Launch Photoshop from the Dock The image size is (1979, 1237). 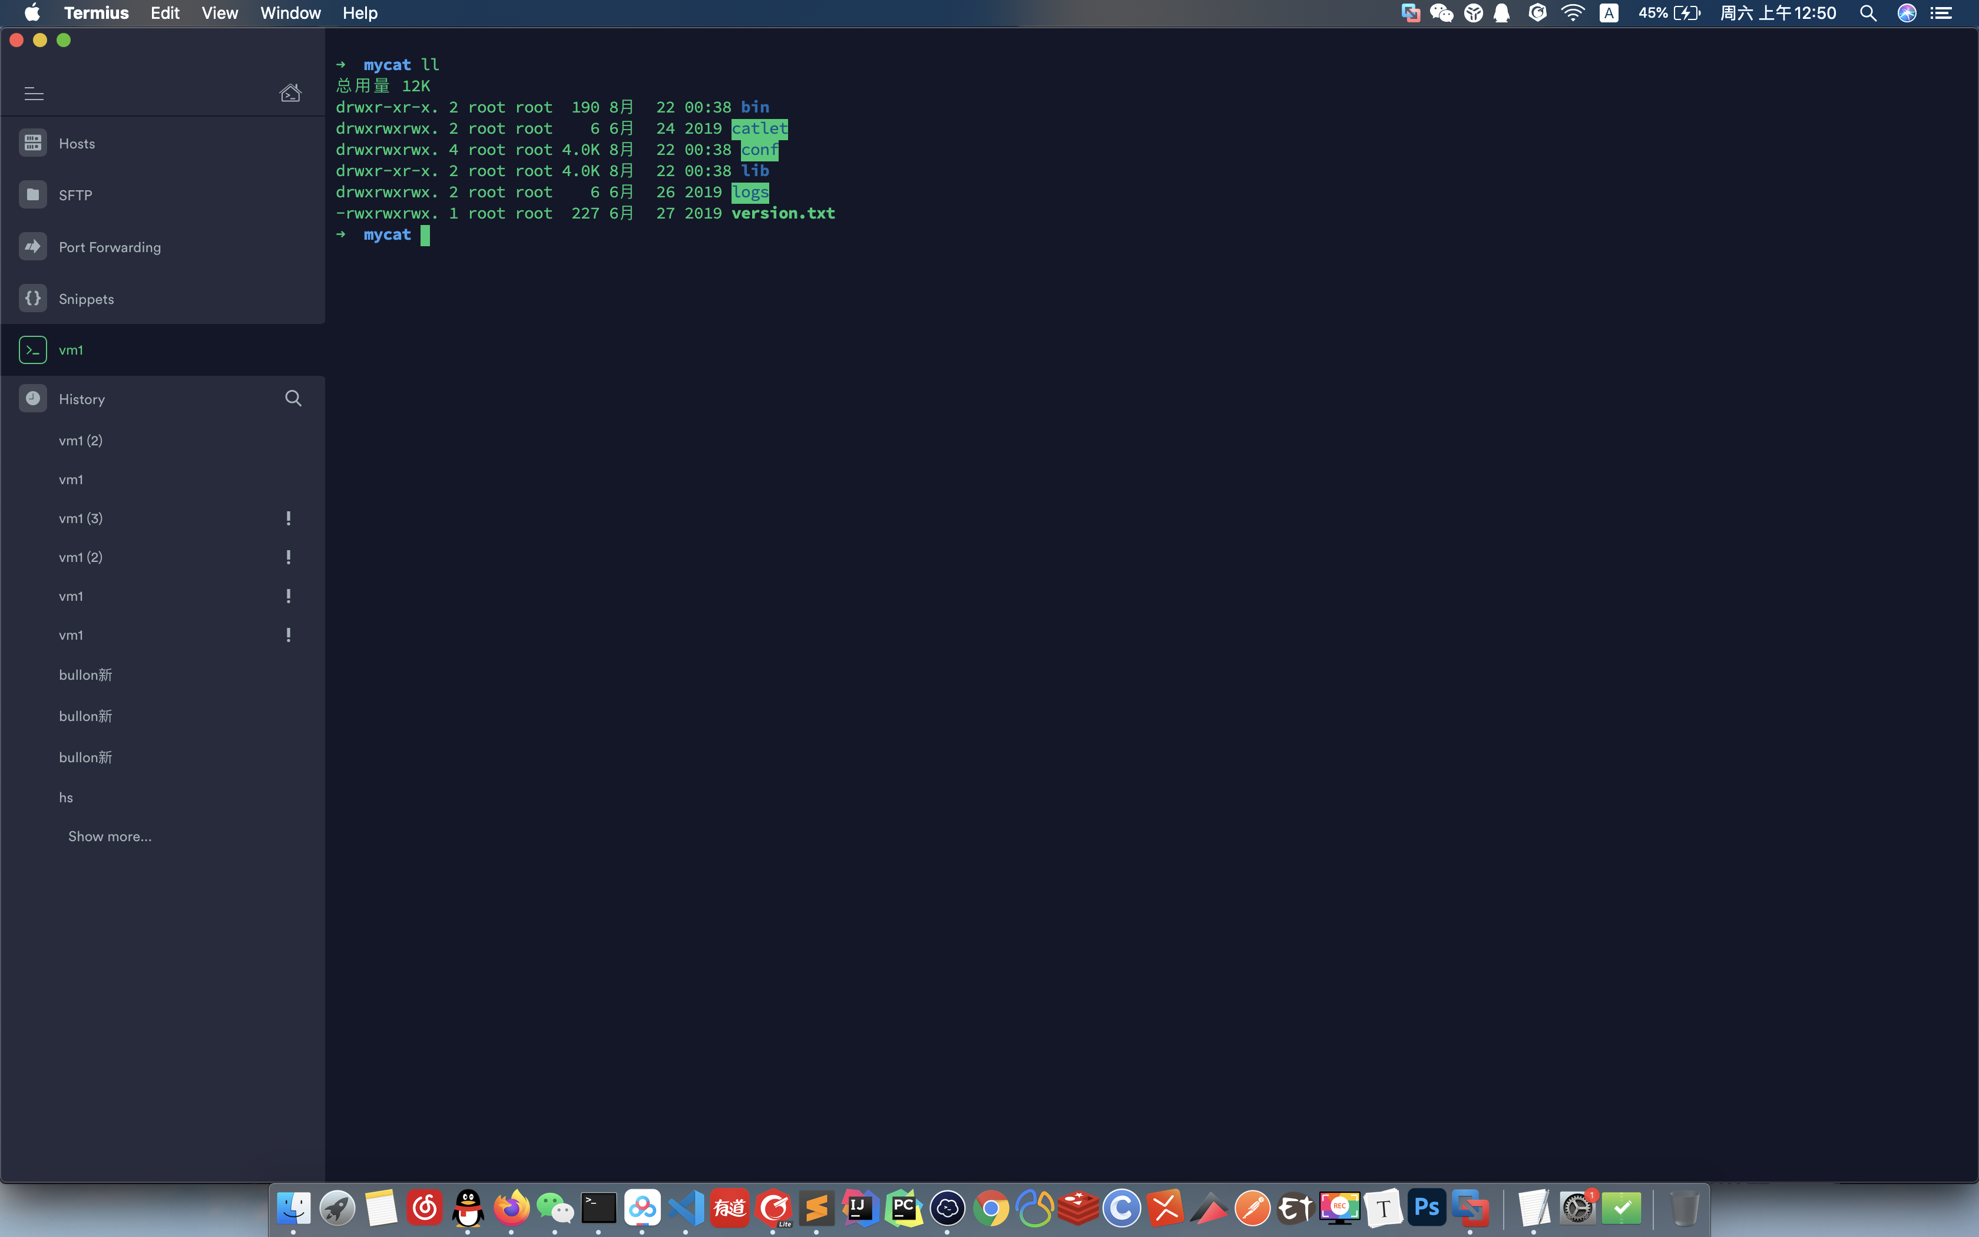(x=1427, y=1207)
